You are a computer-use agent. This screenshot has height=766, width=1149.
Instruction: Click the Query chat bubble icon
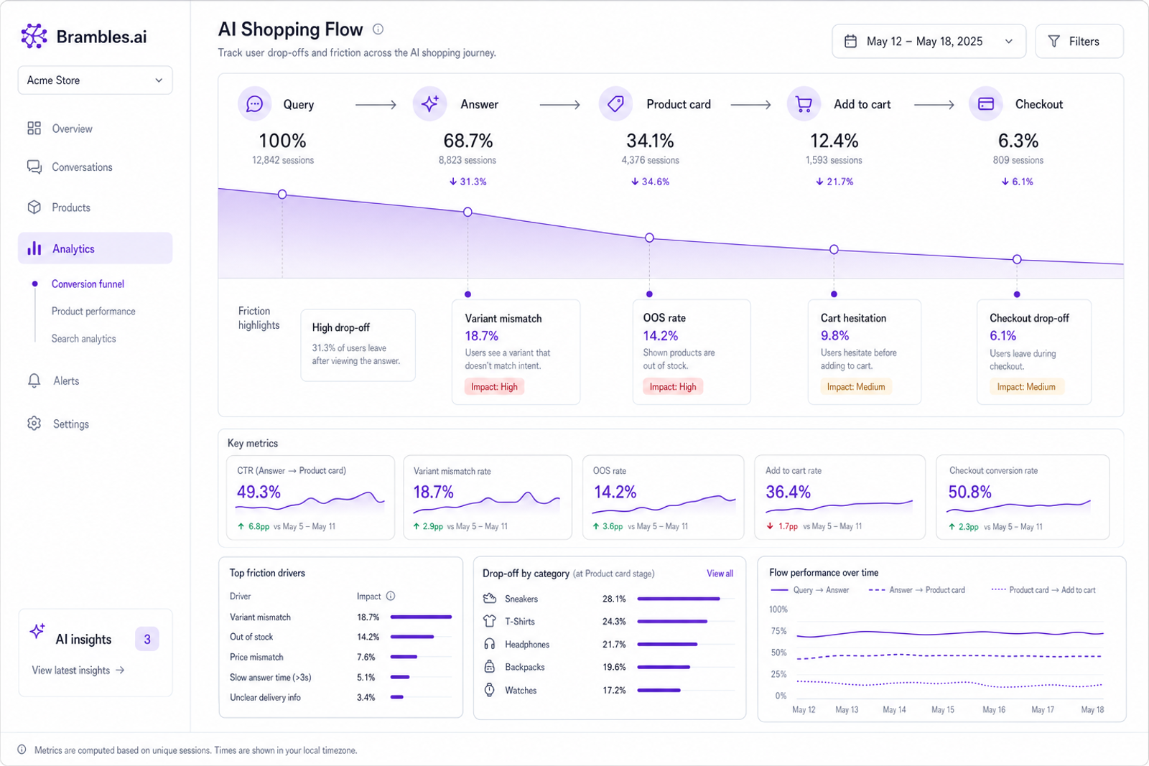(x=255, y=104)
